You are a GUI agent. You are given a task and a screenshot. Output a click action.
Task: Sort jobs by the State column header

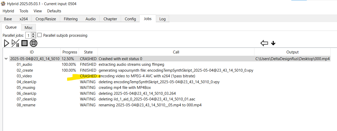[x=88, y=52]
